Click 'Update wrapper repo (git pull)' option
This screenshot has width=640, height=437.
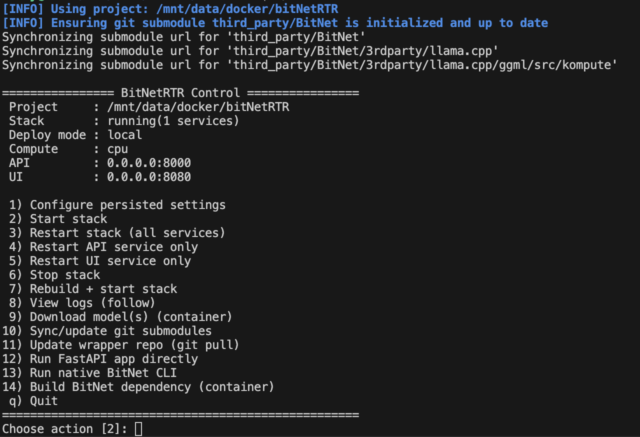click(x=134, y=345)
